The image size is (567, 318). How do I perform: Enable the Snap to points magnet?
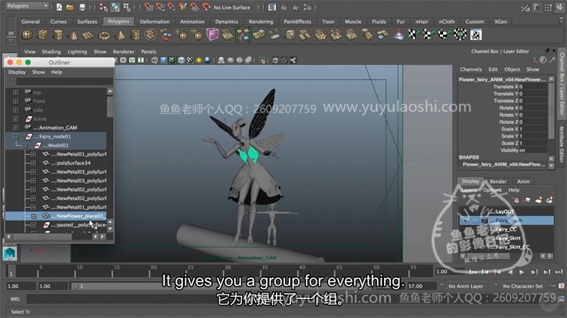point(172,7)
